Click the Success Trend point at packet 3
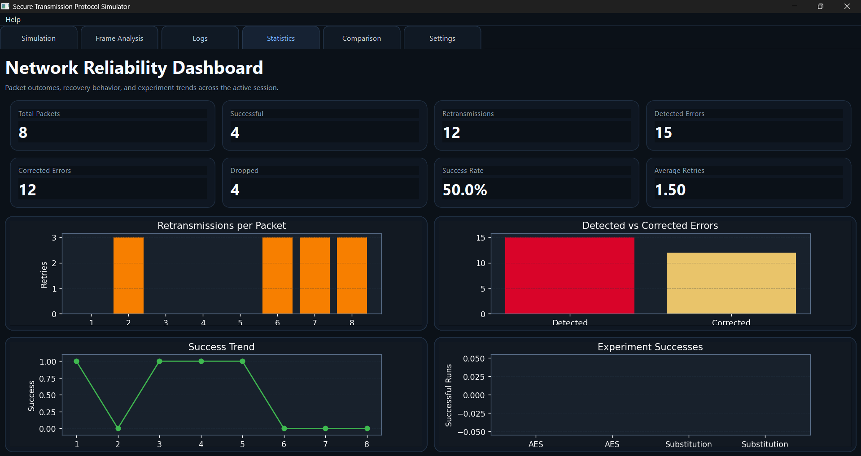The width and height of the screenshot is (861, 456). [159, 361]
